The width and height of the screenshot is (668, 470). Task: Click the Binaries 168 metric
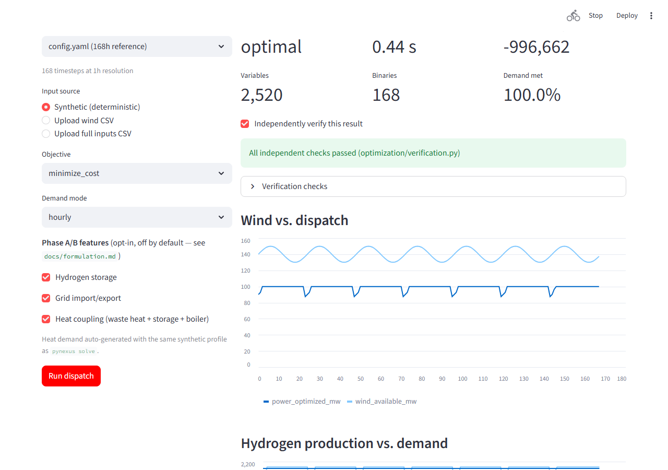[386, 88]
